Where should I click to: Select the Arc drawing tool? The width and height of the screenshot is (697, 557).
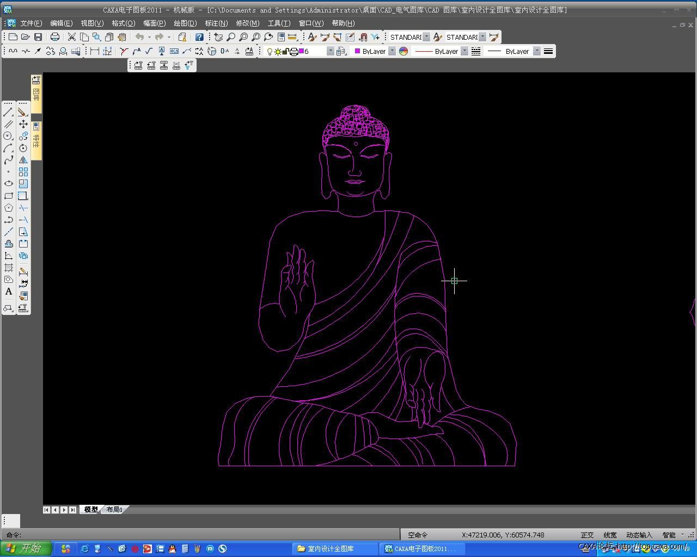(8, 148)
